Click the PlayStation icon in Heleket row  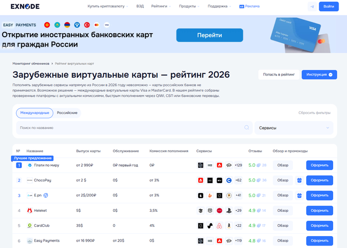[229, 211]
